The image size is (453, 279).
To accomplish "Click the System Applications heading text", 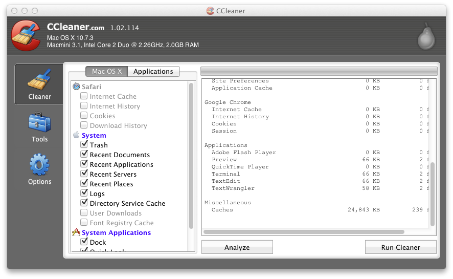I will [116, 232].
